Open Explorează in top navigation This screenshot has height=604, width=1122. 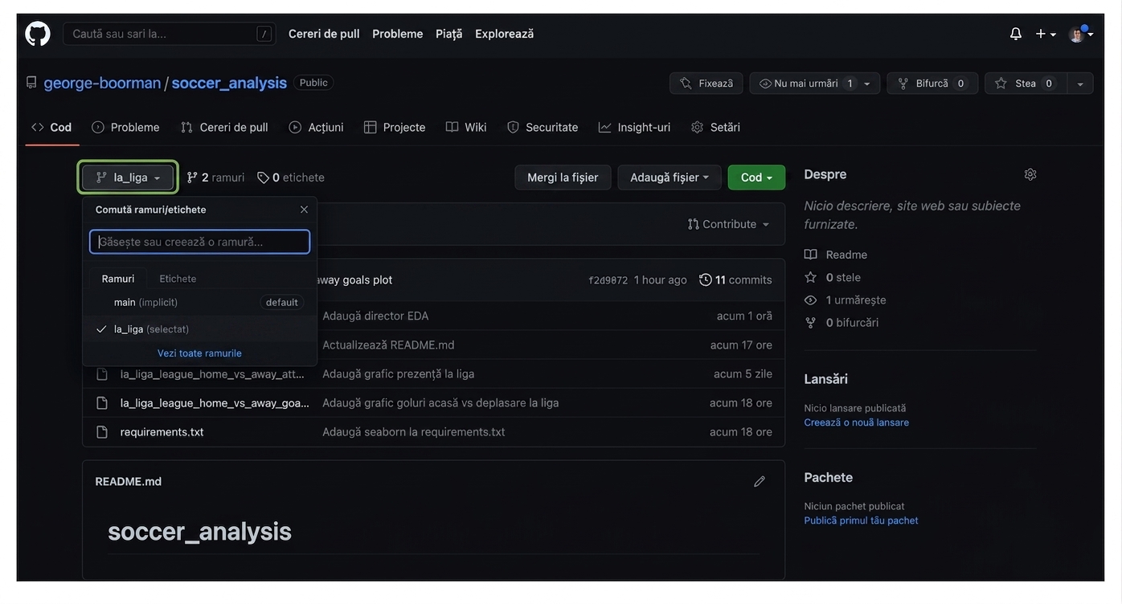click(504, 34)
